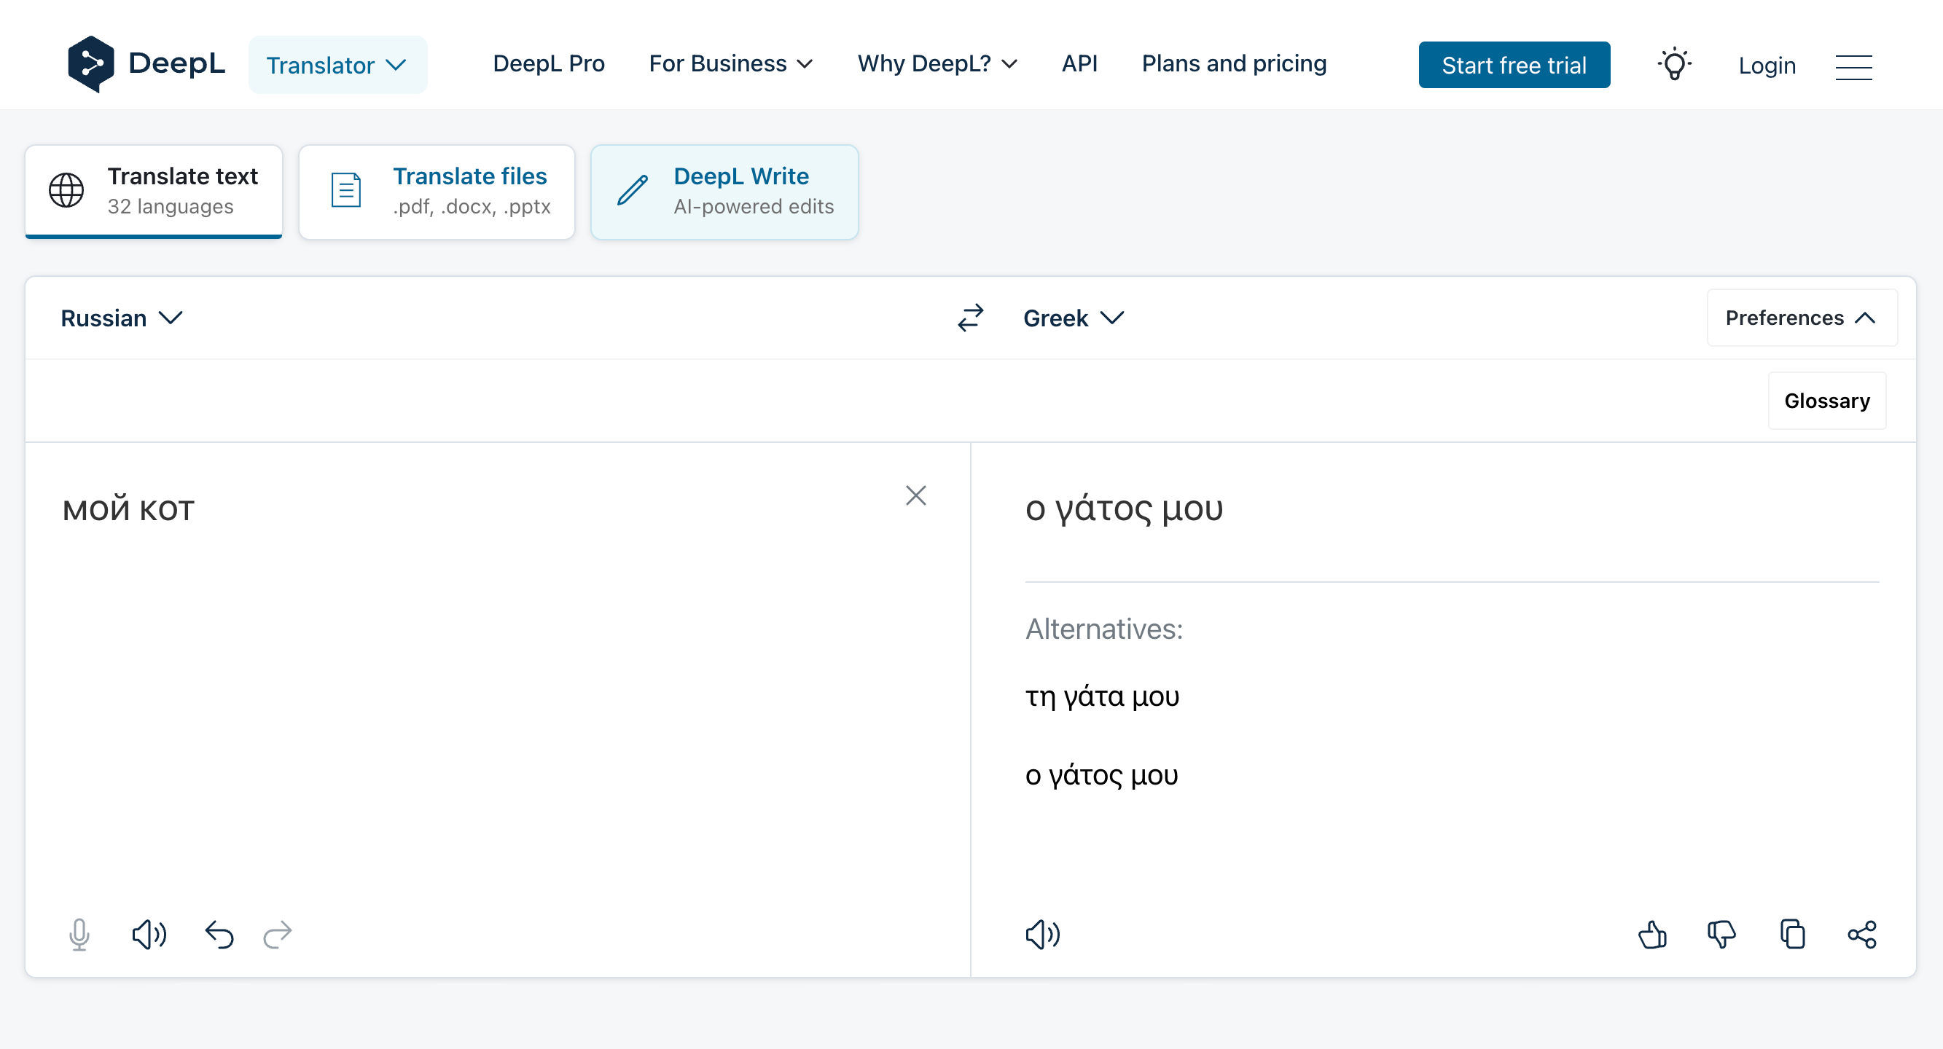Screen dimensions: 1943x1049
Task: Open the Greek target language dropdown
Action: 1073,318
